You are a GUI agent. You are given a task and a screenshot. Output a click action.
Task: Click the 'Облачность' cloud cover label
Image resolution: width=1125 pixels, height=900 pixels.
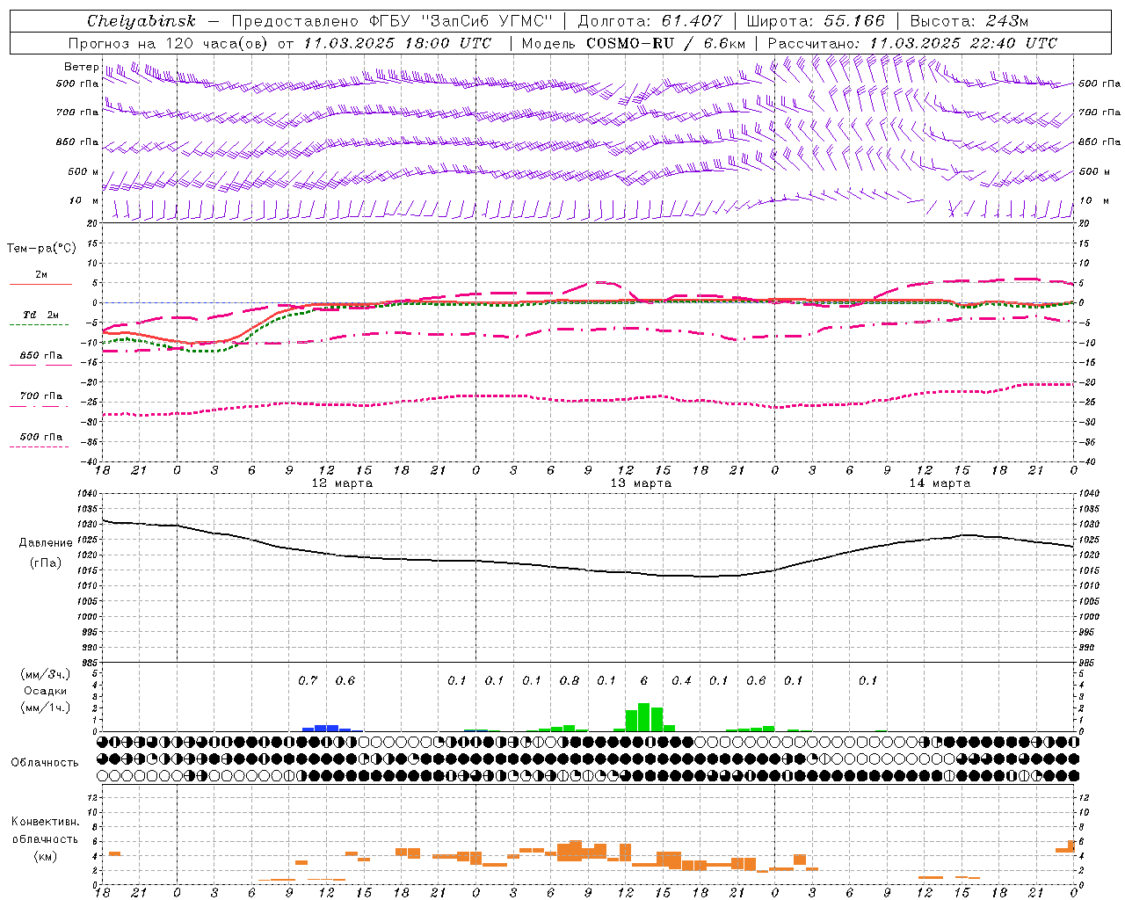pos(45,763)
